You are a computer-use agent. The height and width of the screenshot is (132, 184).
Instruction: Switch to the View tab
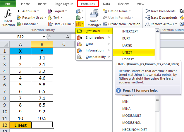click(140, 4)
